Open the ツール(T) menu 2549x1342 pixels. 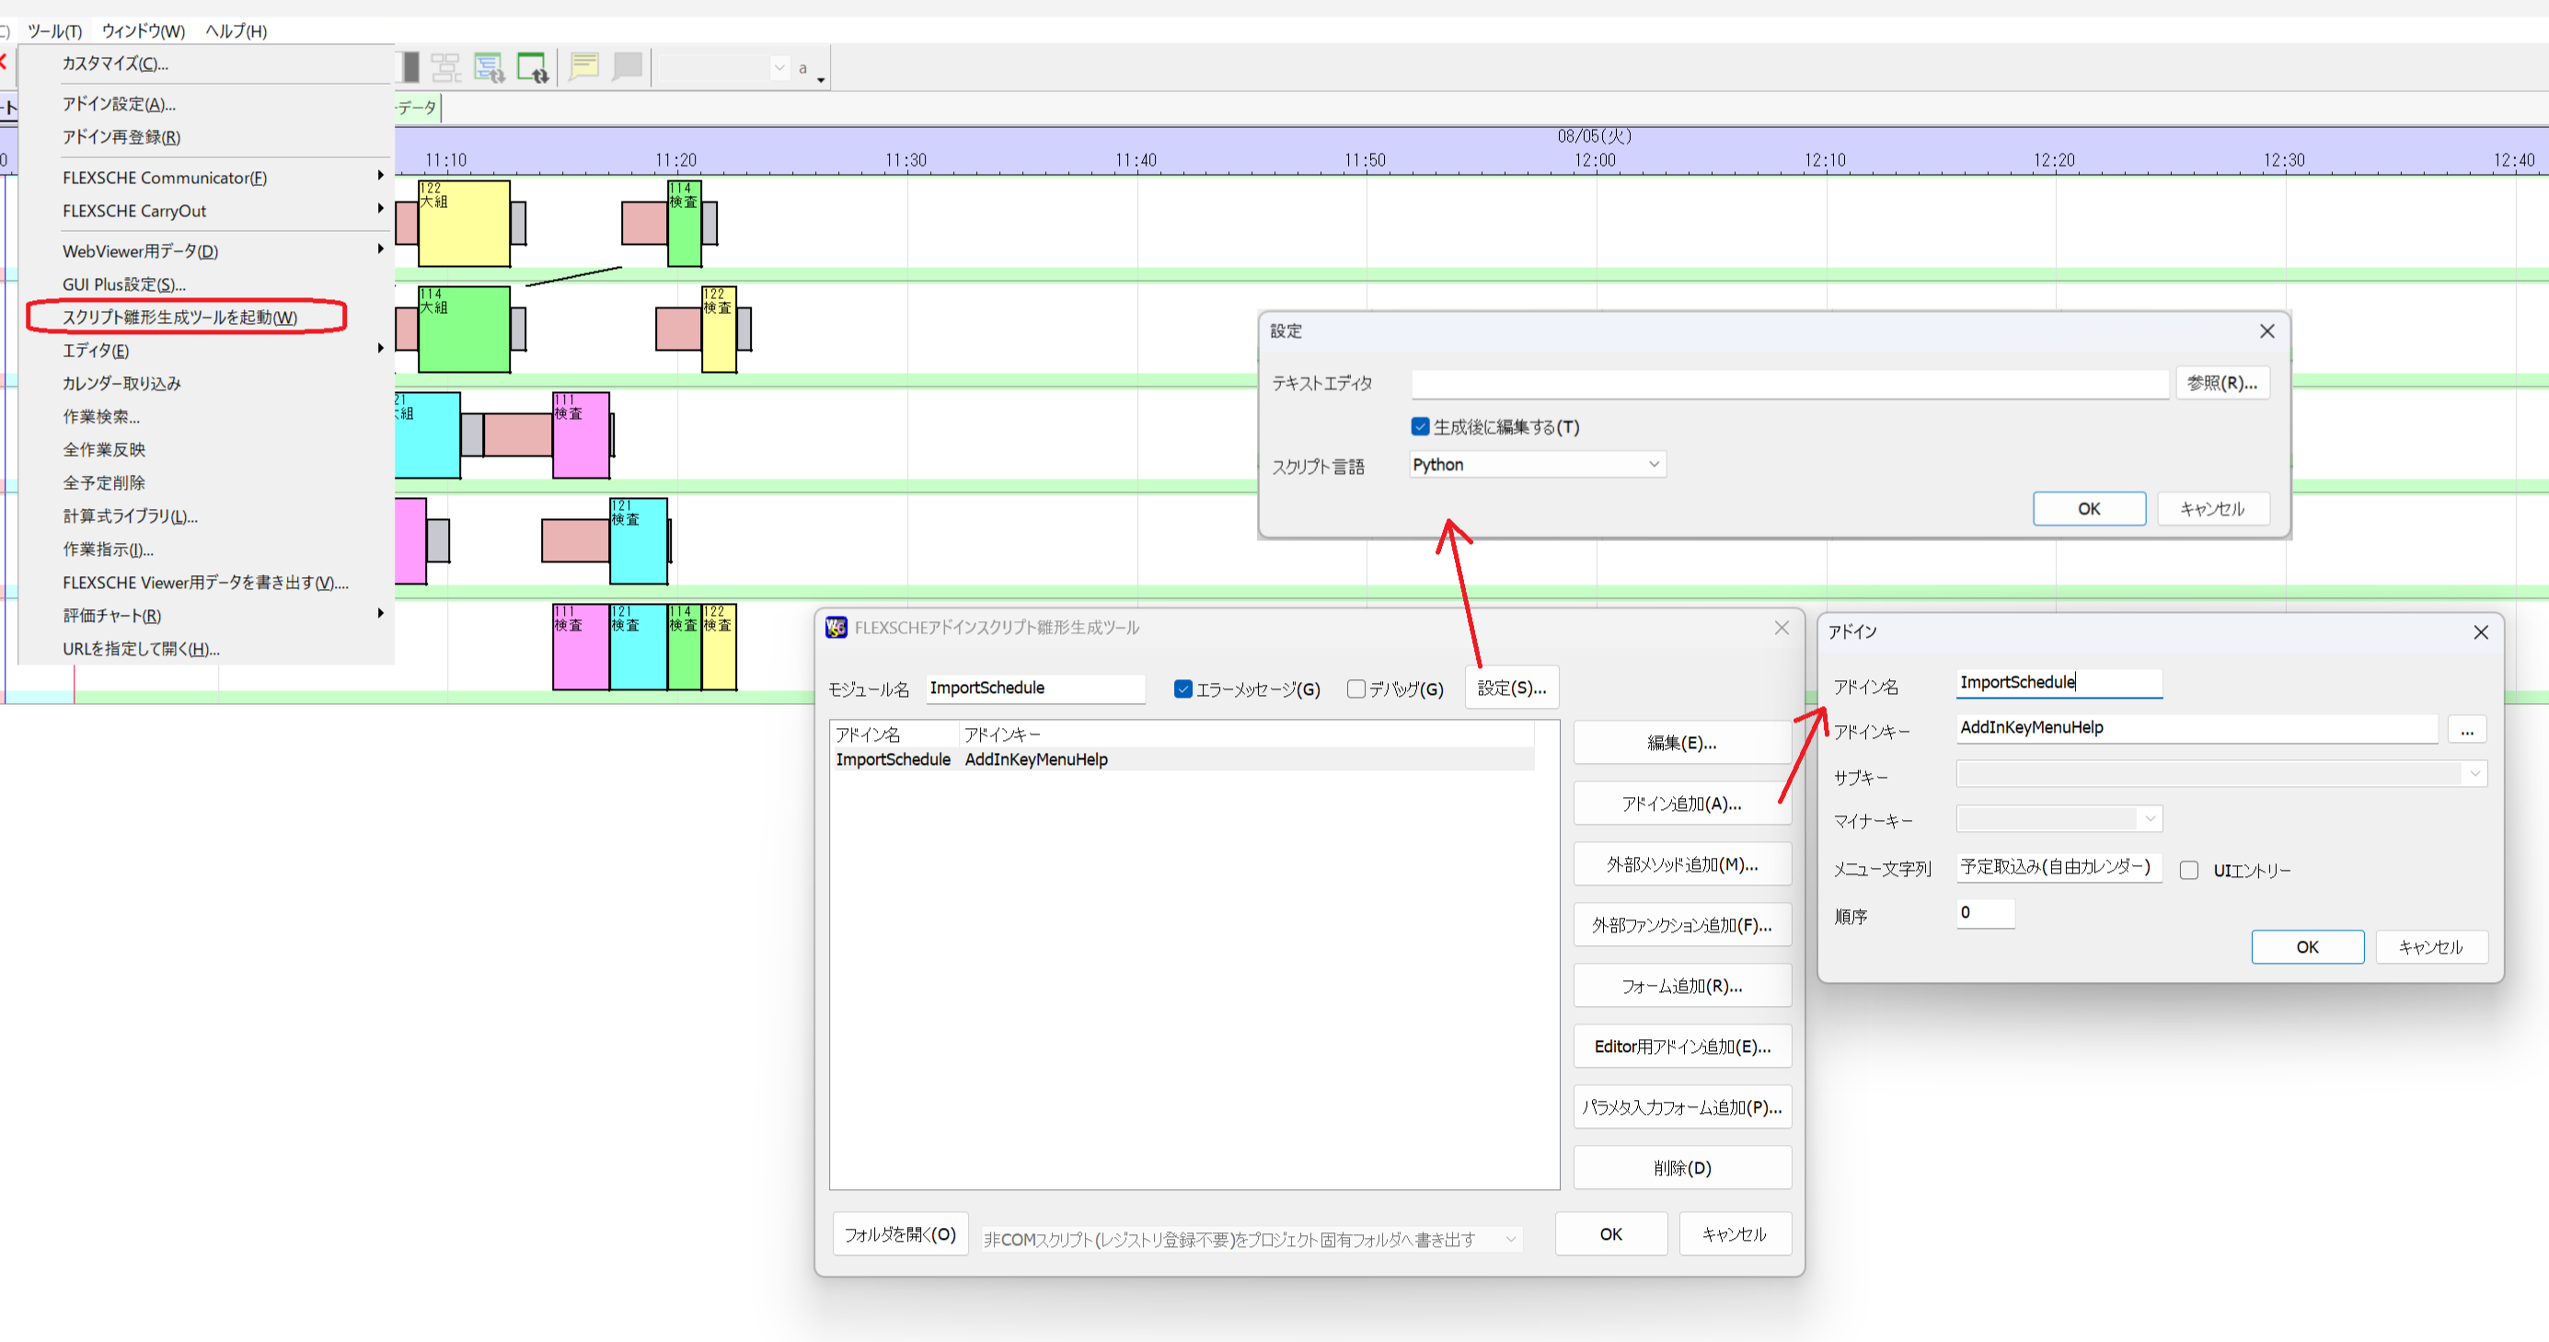pyautogui.click(x=54, y=30)
